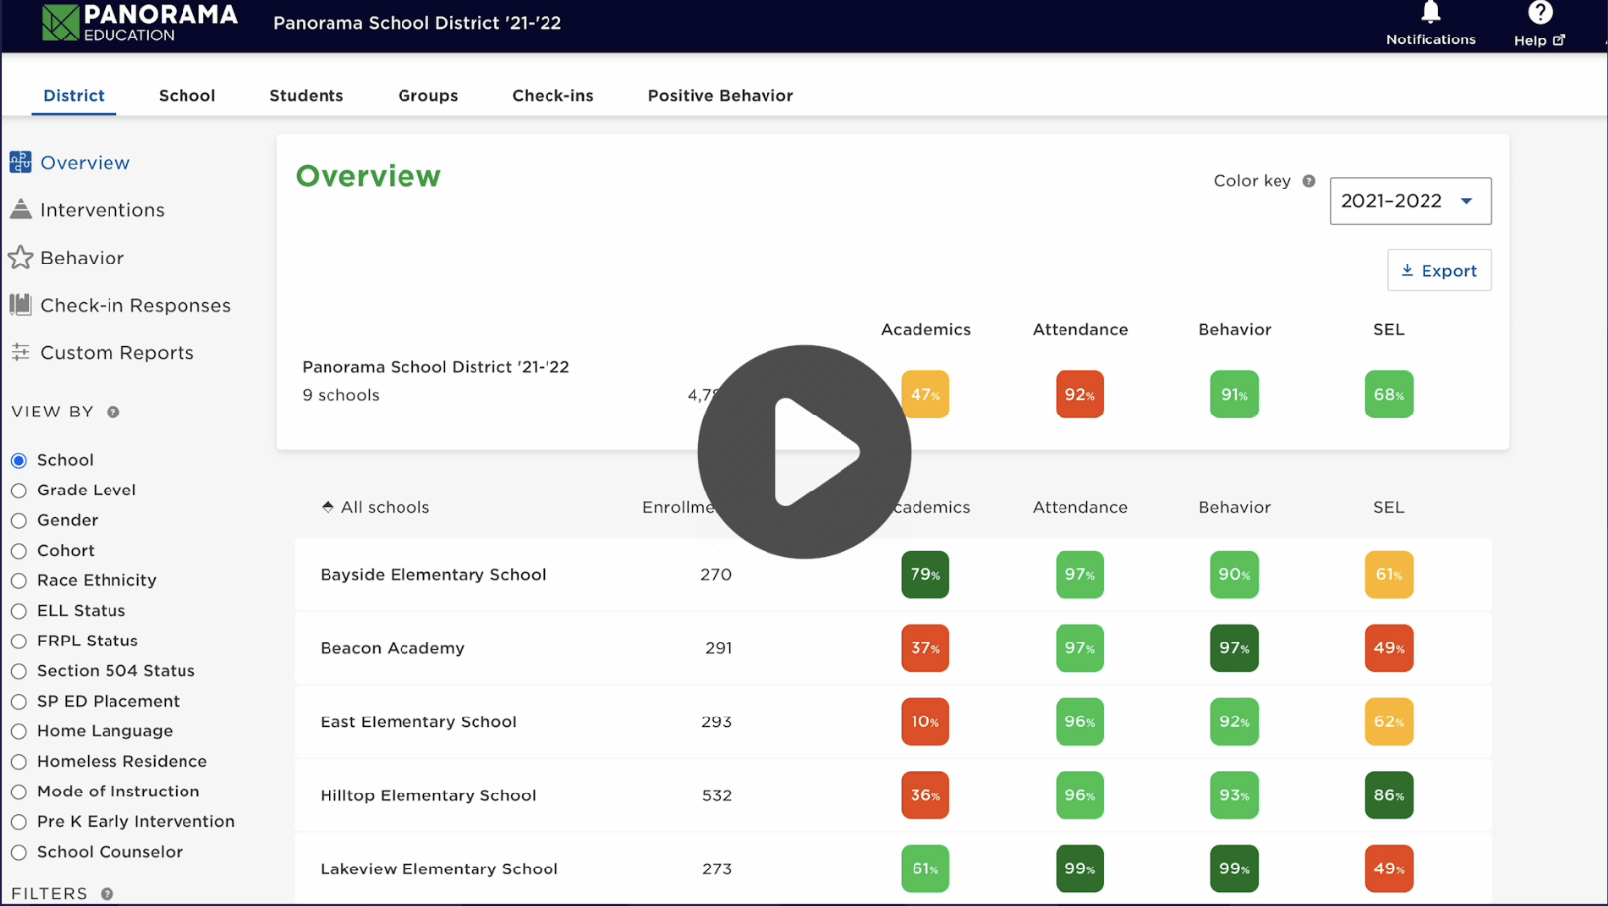The width and height of the screenshot is (1608, 906).
Task: Click the Notifications bell icon
Action: point(1430,12)
